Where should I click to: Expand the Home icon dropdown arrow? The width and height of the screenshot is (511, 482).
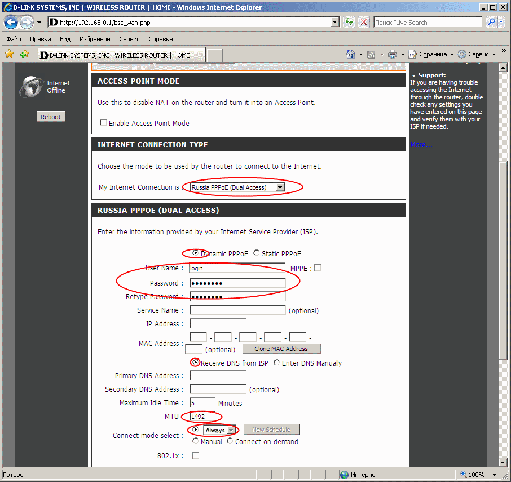pyautogui.click(x=361, y=54)
